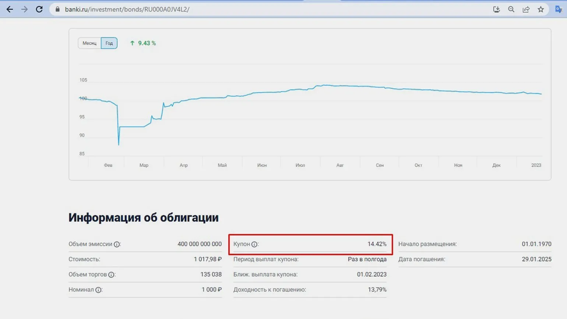
Task: Click the share page icon
Action: [x=526, y=9]
